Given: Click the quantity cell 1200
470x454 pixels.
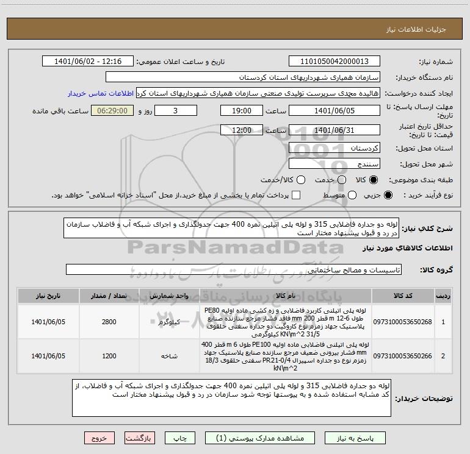Looking at the screenshot, I should coord(109,356).
